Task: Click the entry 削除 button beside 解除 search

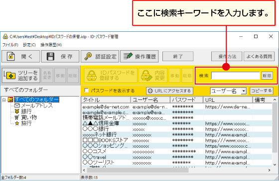Action: (x=187, y=76)
